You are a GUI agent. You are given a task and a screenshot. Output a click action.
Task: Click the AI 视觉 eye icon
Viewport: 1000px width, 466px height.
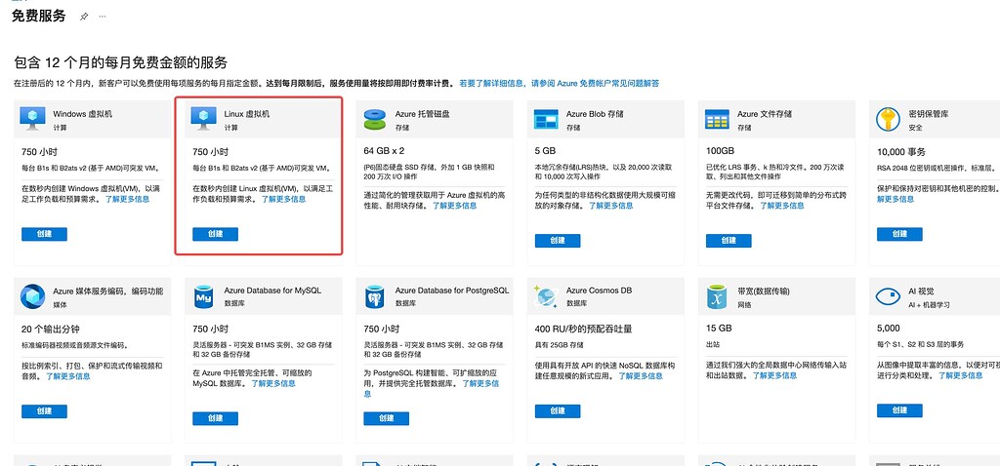click(888, 296)
